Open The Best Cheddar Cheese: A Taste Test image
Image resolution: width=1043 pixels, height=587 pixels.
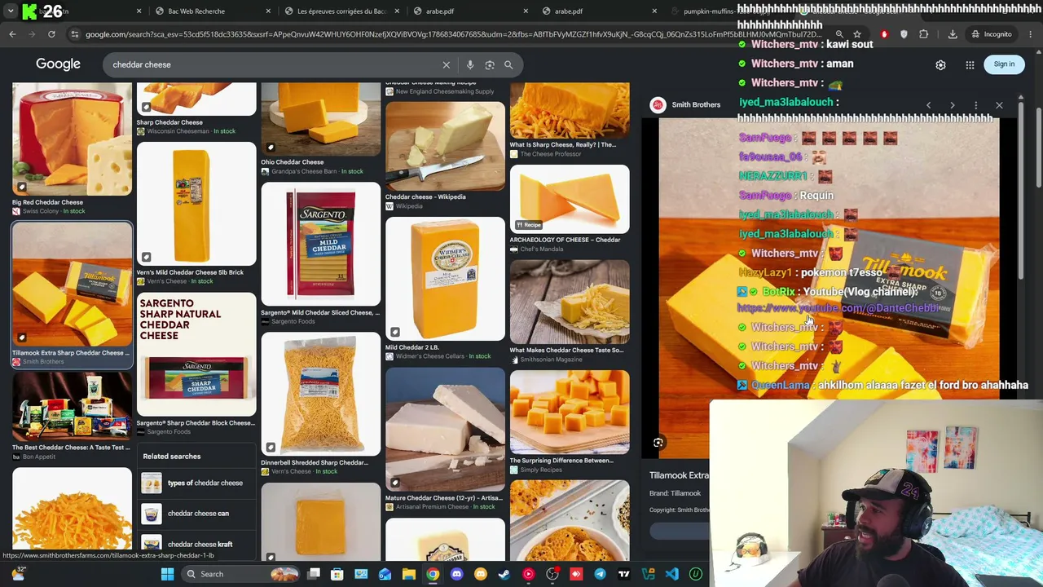click(x=72, y=406)
